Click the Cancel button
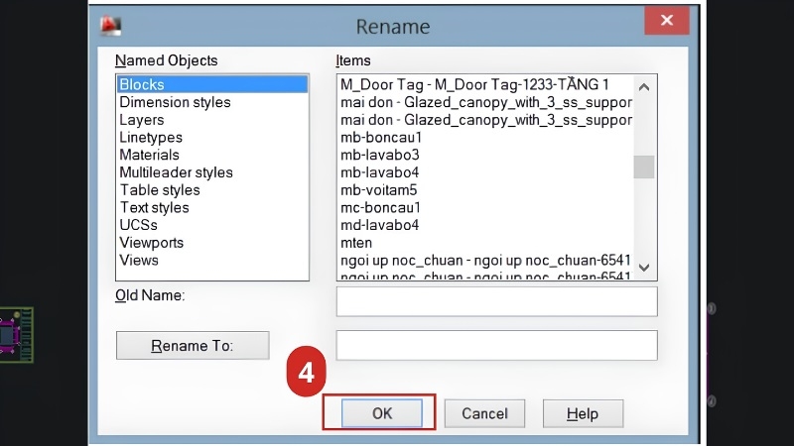794x446 pixels. tap(484, 413)
